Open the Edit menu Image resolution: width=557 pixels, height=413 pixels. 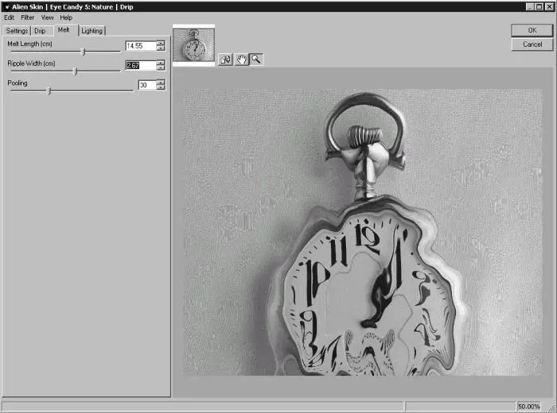pyautogui.click(x=9, y=17)
